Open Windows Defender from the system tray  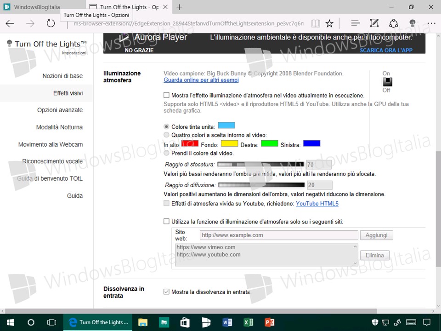tap(375, 322)
